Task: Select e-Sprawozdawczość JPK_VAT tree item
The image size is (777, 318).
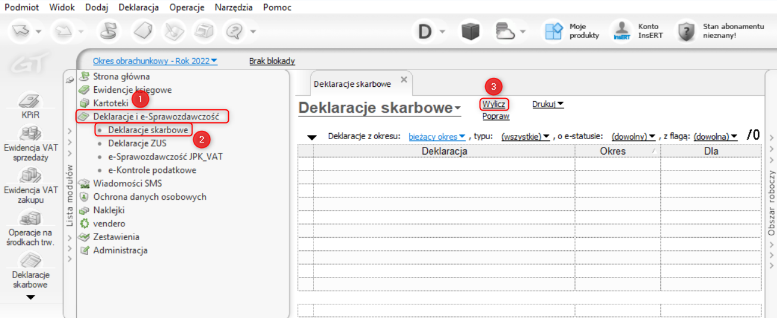Action: click(166, 156)
